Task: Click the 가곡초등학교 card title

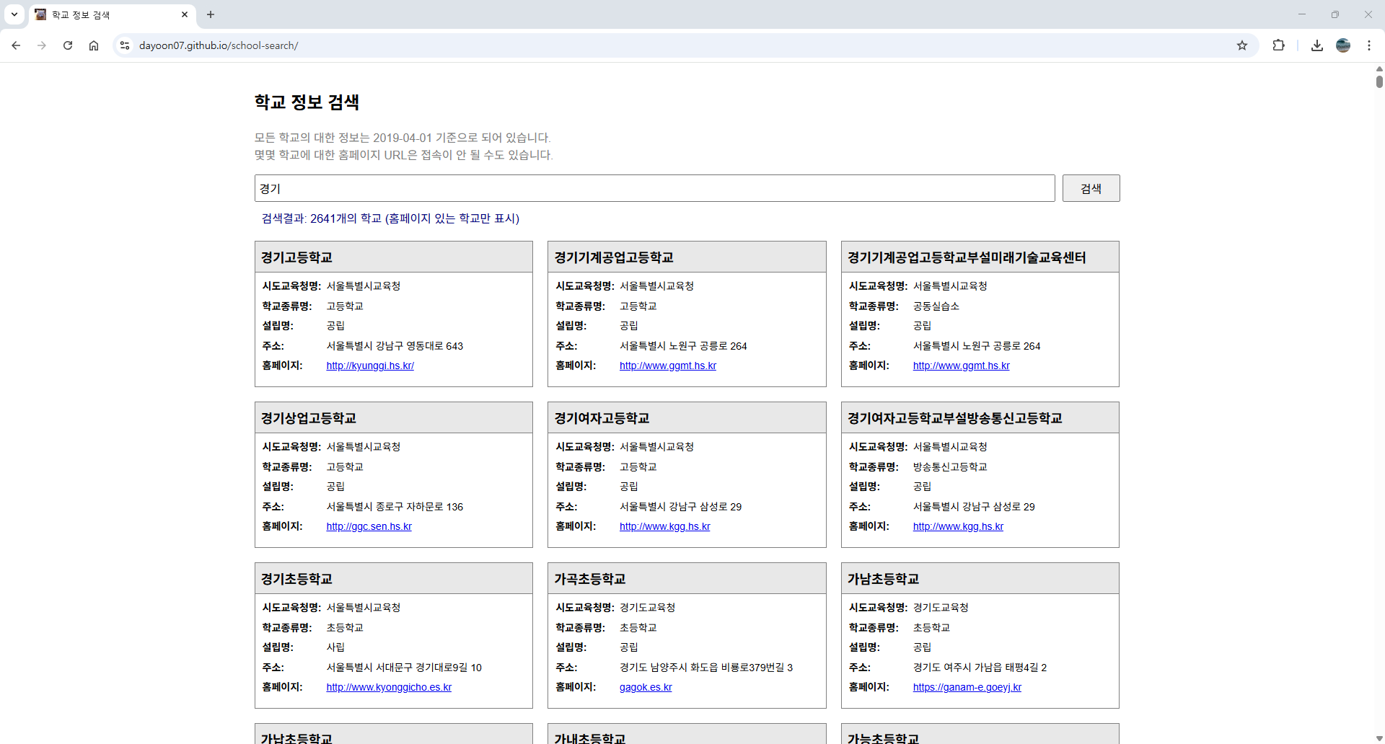Action: click(x=590, y=579)
